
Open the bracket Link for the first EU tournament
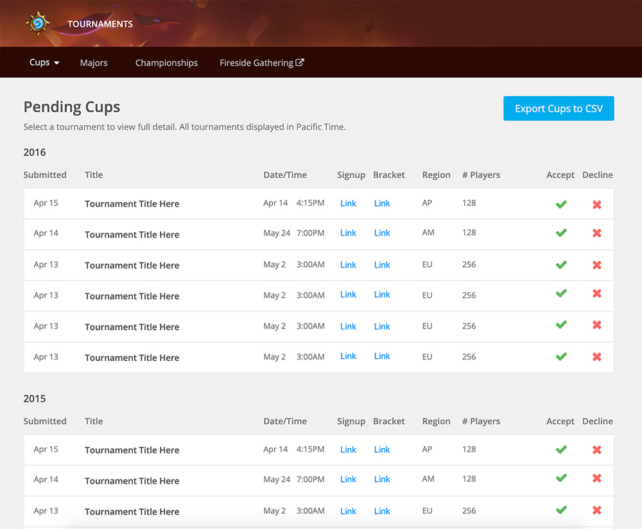point(382,264)
